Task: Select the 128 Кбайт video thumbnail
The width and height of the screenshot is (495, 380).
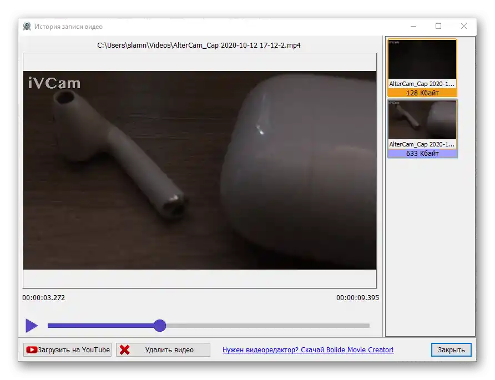Action: [422, 68]
